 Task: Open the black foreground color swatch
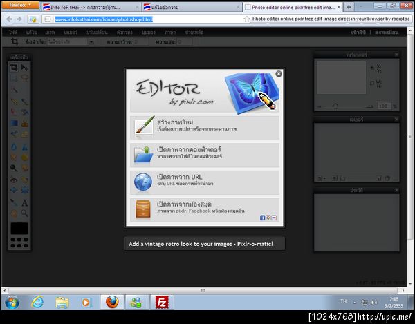pyautogui.click(x=19, y=229)
